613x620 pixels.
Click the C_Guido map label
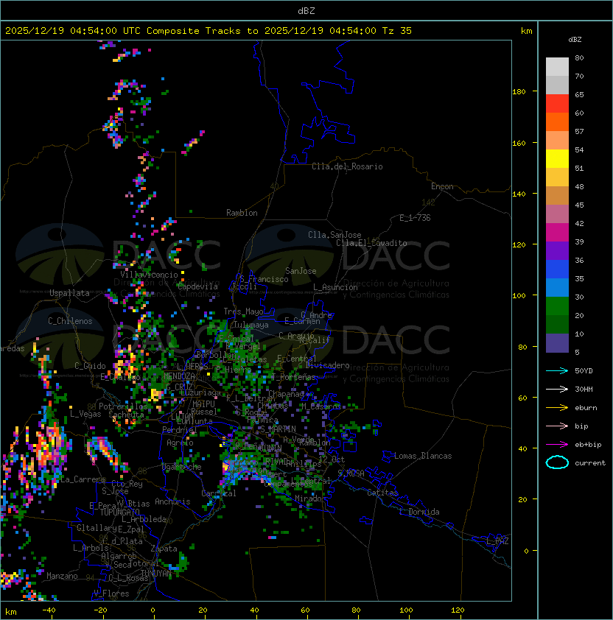pos(90,366)
